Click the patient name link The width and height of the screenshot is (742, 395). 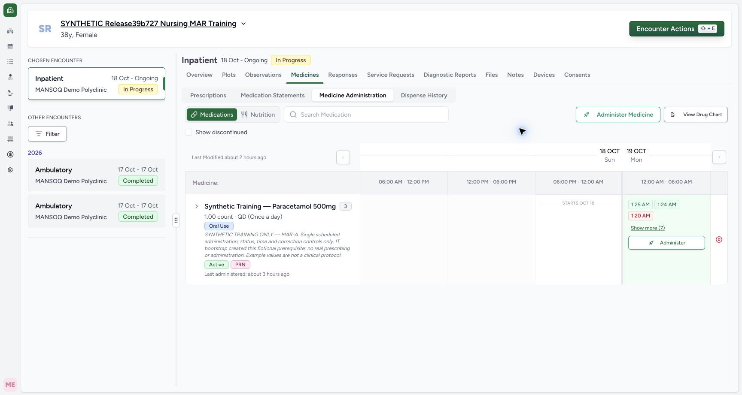point(149,24)
